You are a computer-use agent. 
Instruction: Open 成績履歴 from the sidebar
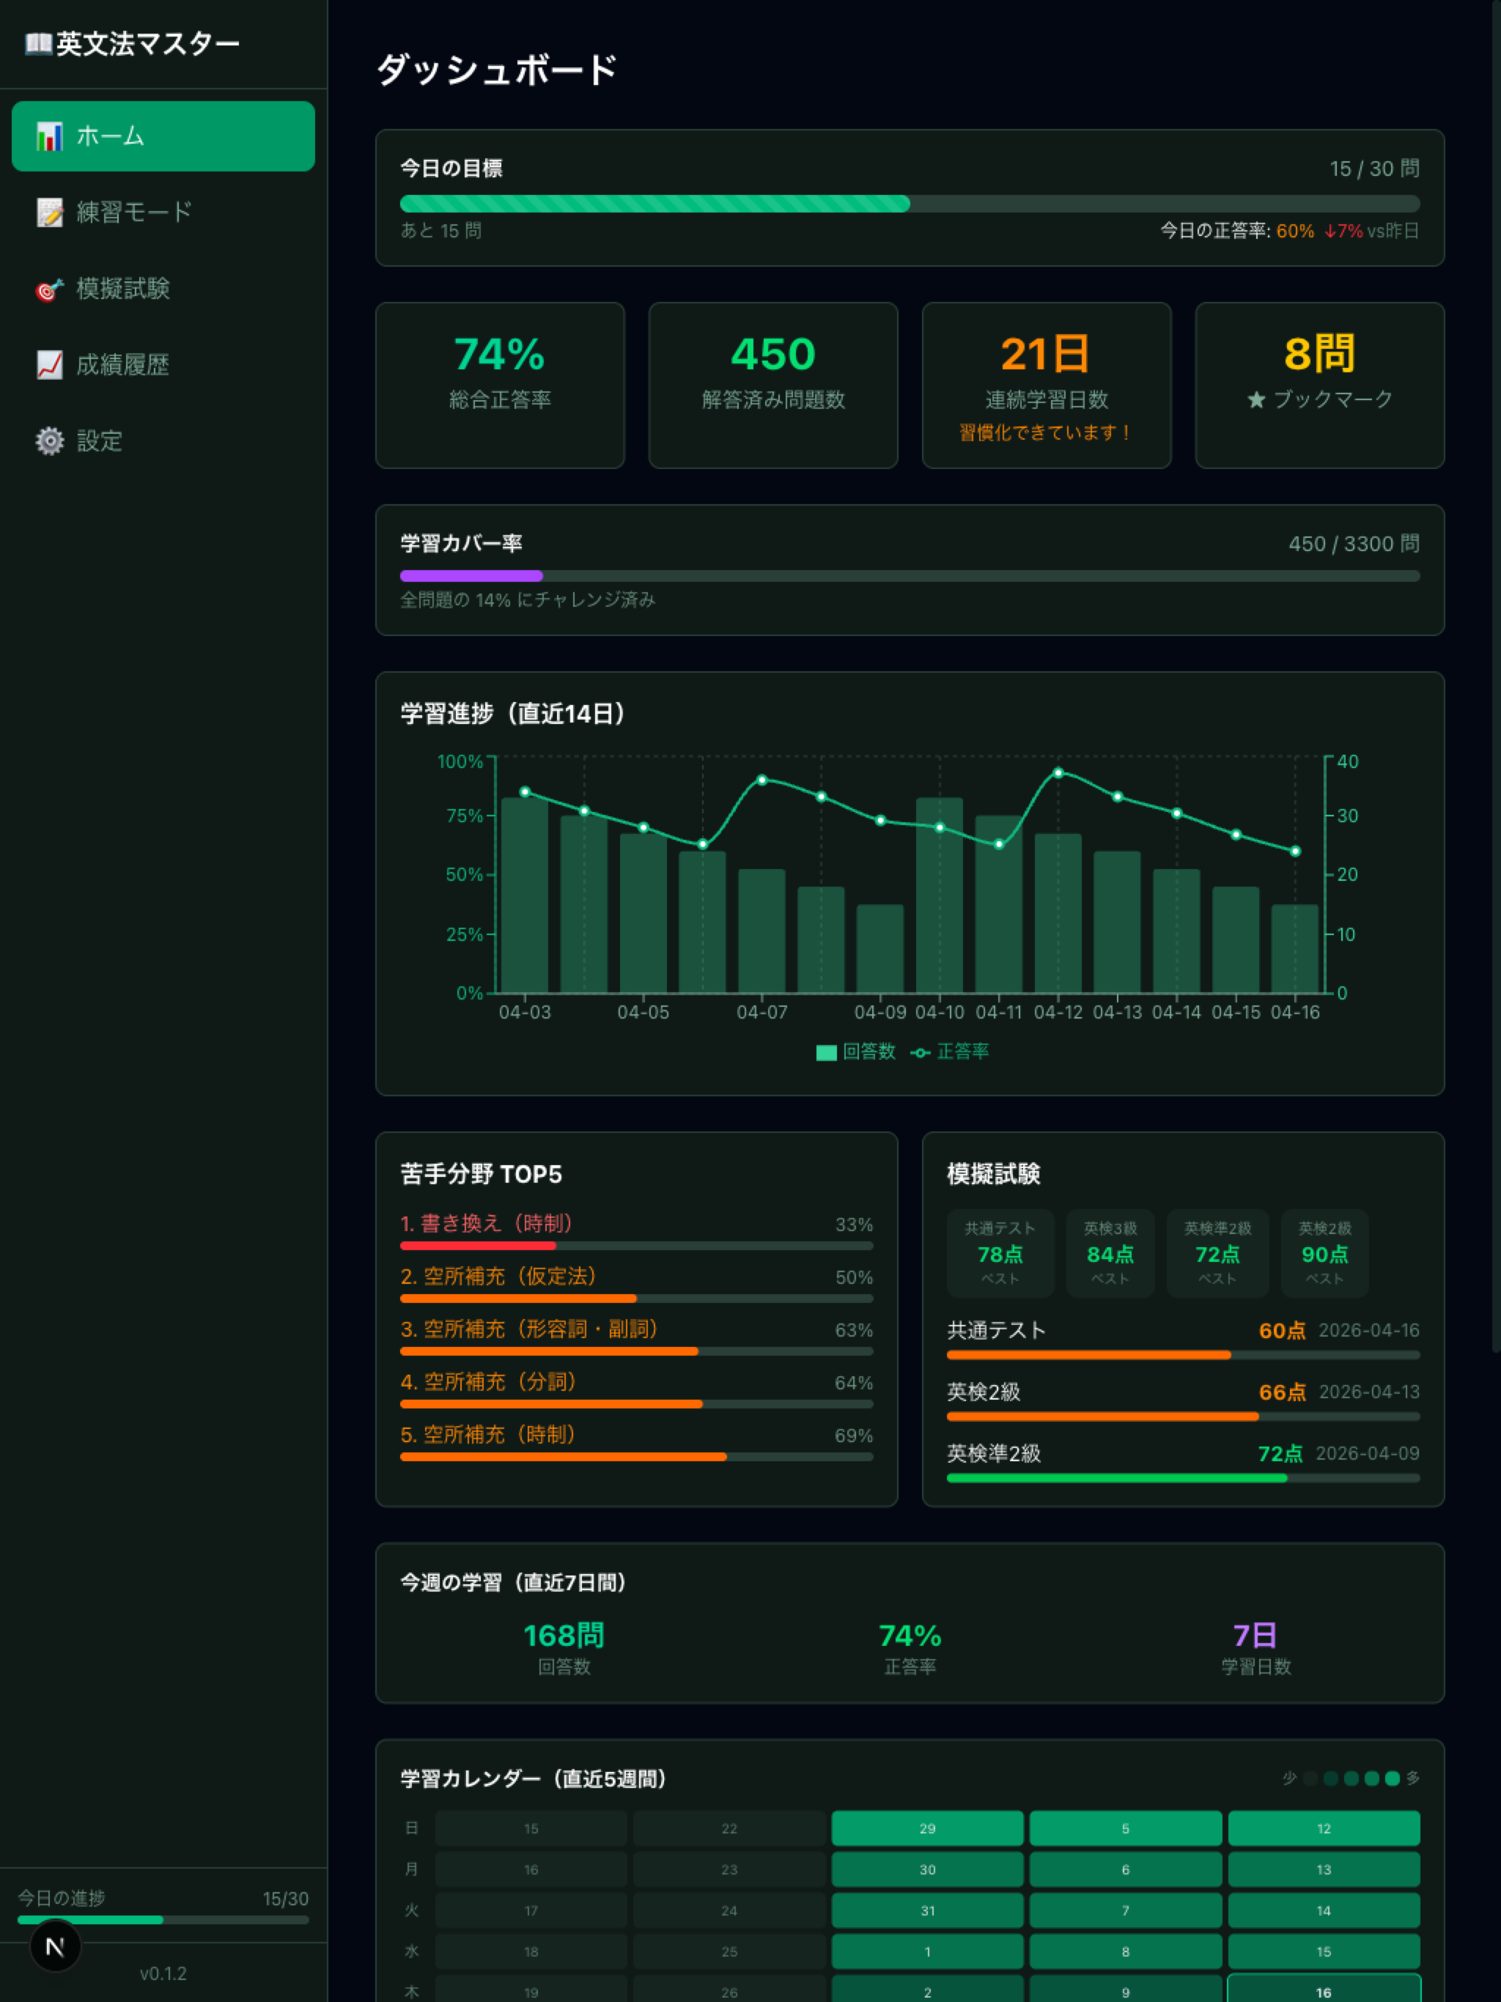(x=122, y=365)
